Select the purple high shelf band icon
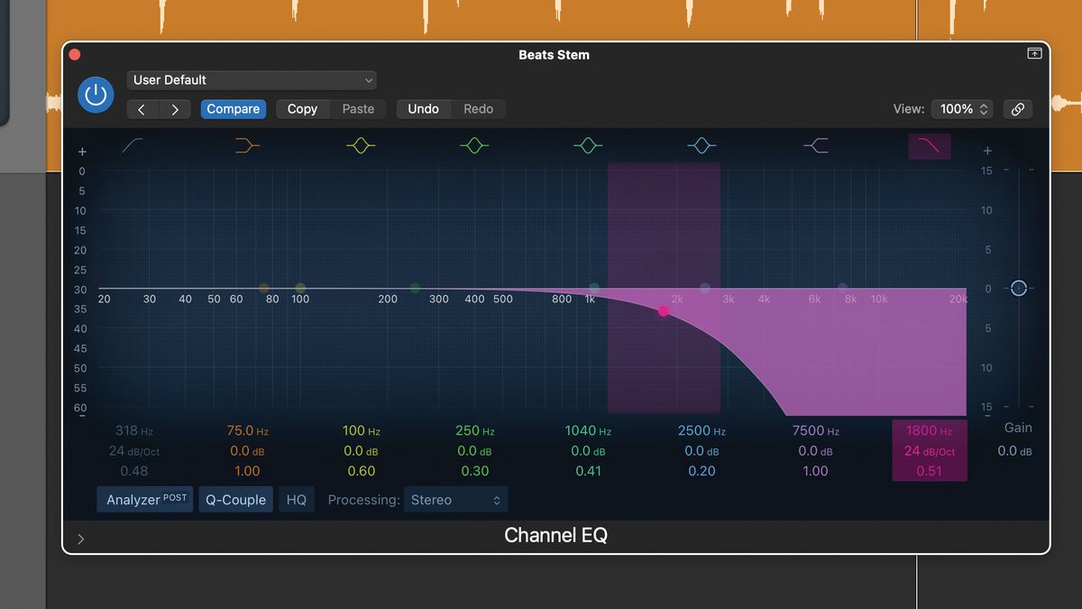This screenshot has height=609, width=1082. (x=814, y=144)
